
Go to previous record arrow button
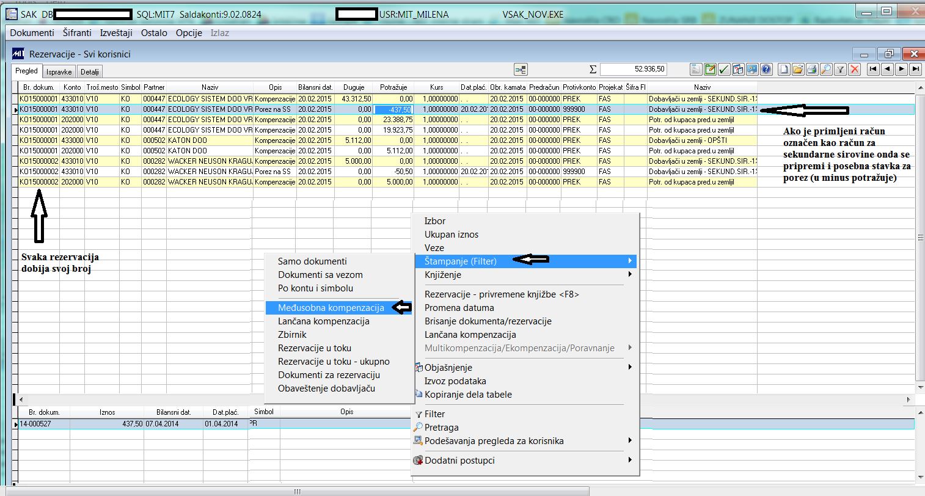(887, 70)
